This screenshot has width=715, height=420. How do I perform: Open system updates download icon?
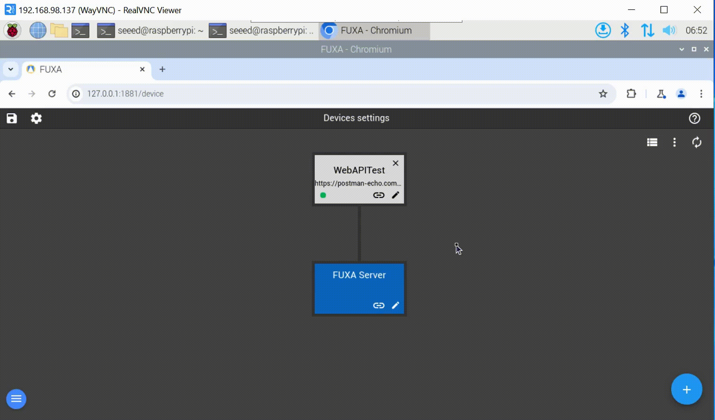point(603,30)
